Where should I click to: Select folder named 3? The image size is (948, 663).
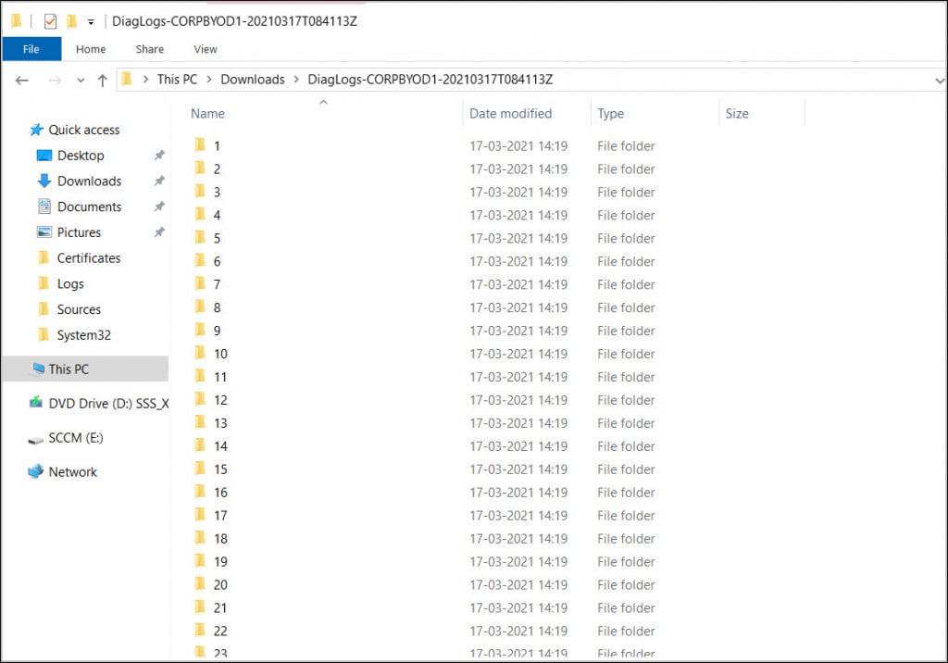click(x=217, y=193)
